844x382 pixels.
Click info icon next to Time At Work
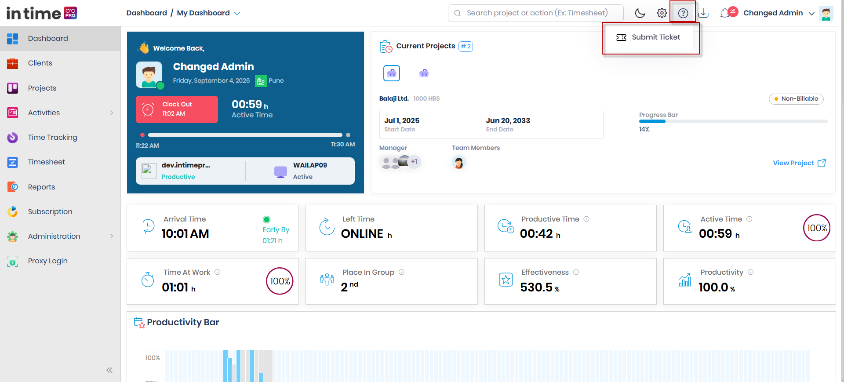point(217,272)
